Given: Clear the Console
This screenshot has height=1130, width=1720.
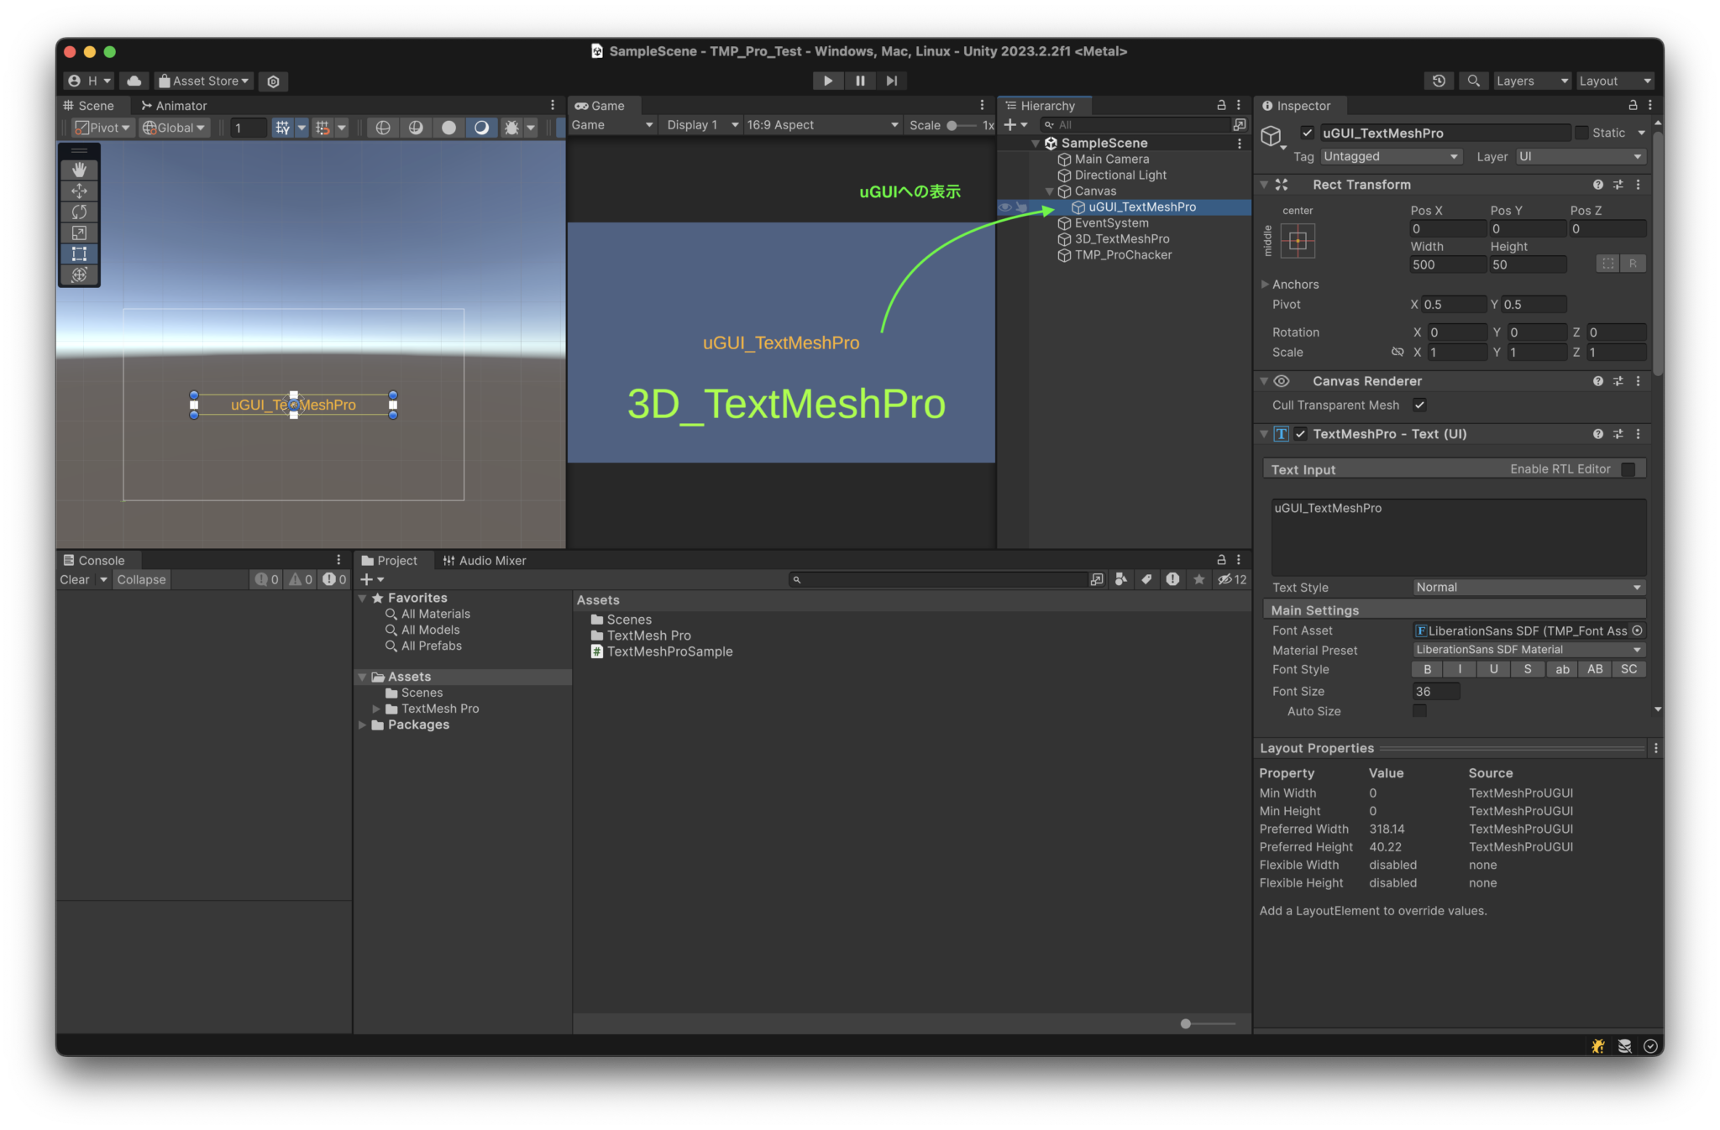Looking at the screenshot, I should pos(74,579).
